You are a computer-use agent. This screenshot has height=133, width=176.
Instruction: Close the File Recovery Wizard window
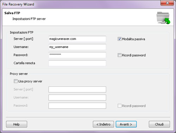click(167, 3)
